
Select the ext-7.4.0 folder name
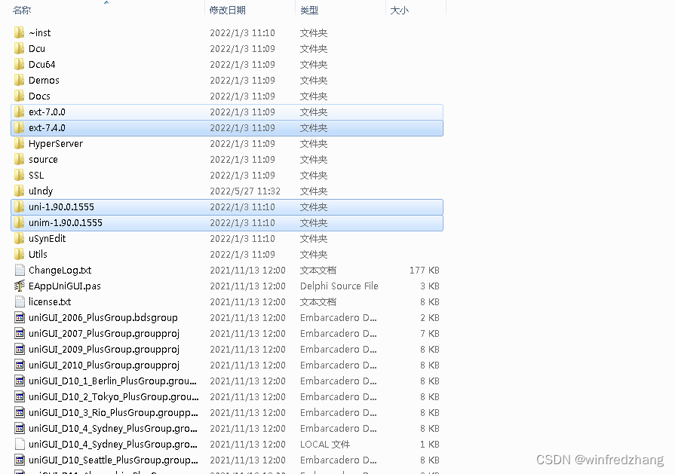(x=47, y=128)
